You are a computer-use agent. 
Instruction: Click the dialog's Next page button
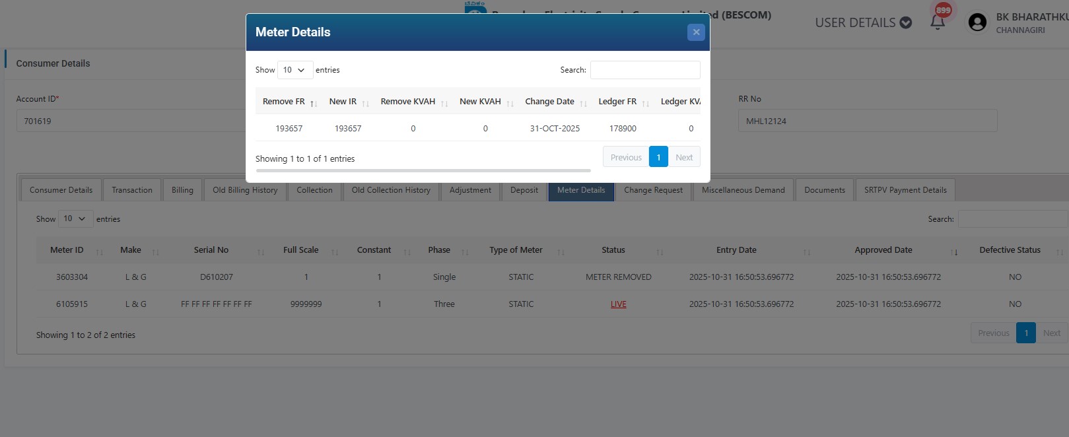(x=684, y=157)
